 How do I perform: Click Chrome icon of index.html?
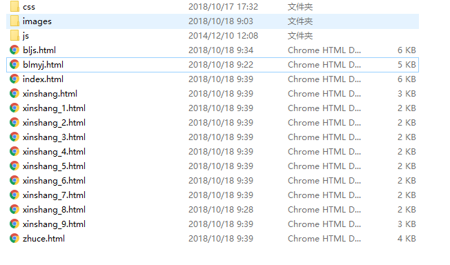pos(14,79)
